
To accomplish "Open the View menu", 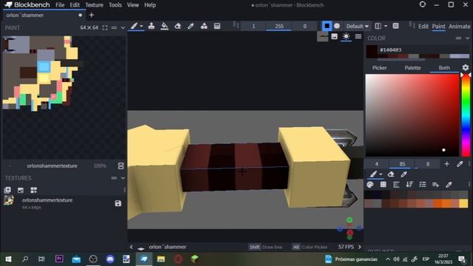I will 133,5.
